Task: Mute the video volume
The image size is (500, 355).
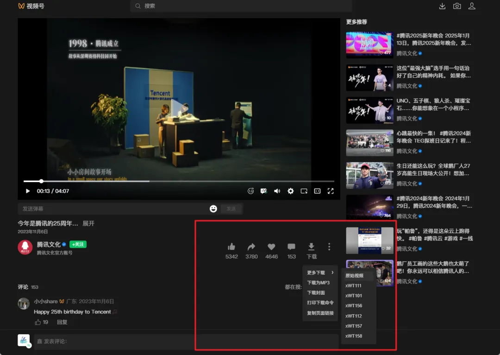Action: (x=277, y=191)
